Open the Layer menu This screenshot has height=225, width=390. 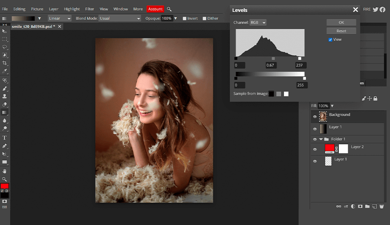pos(53,9)
